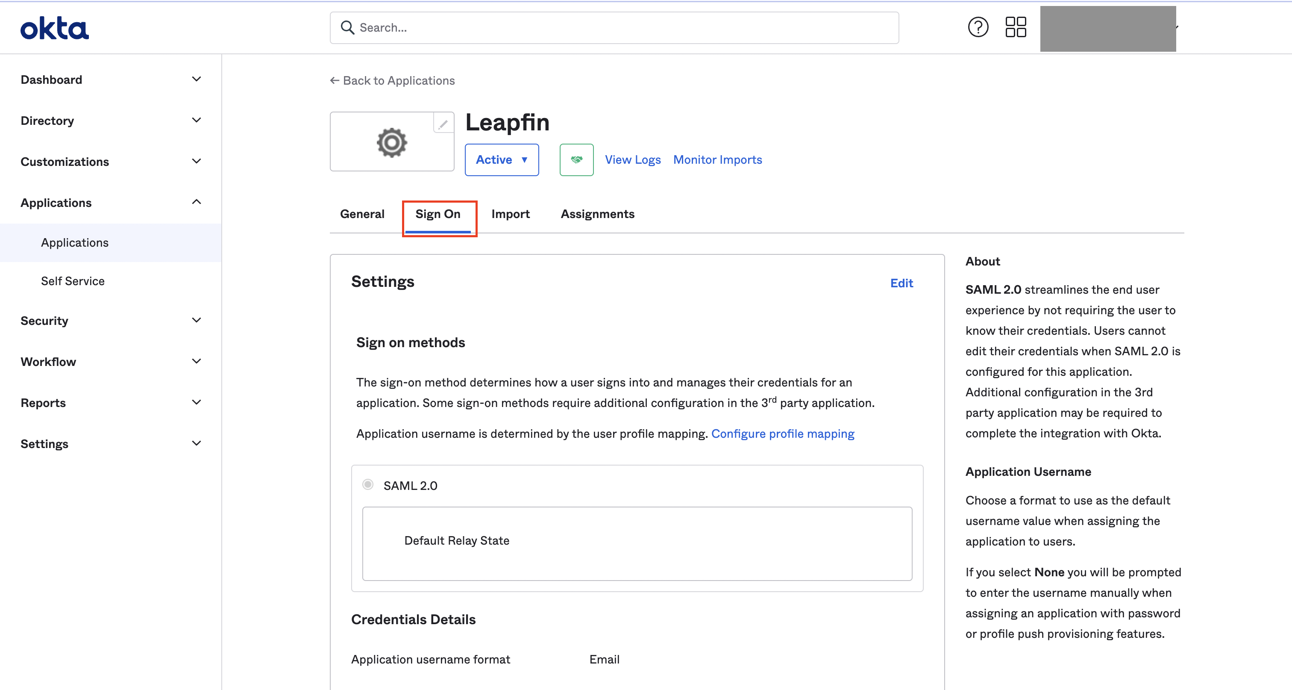Open the Assignments tab
This screenshot has height=690, width=1292.
(597, 214)
